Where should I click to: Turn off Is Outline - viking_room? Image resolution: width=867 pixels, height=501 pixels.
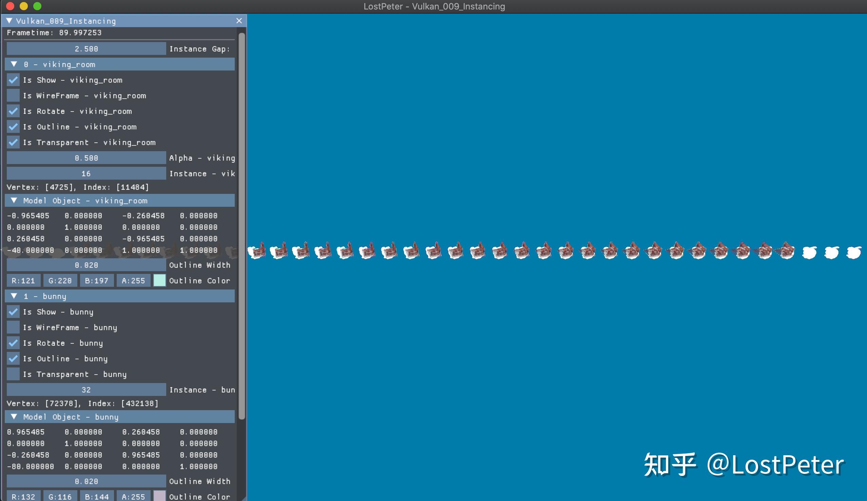click(13, 127)
